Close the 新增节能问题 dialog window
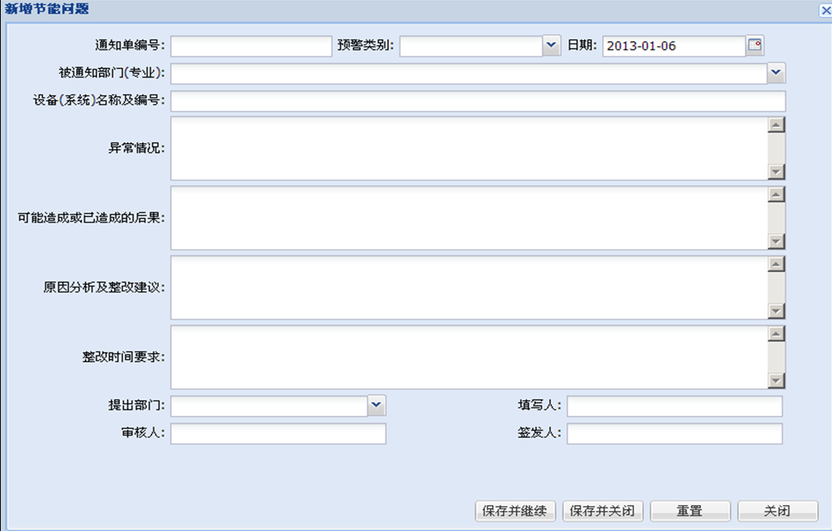The width and height of the screenshot is (832, 531). (825, 10)
